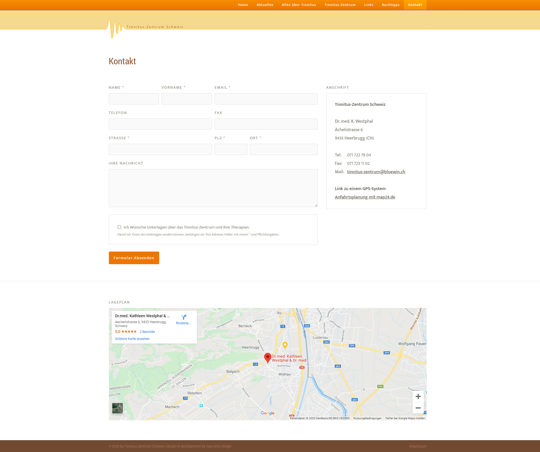Click the tinnitus-zentrum@bluewin.ch email link
Screen dimensions: 540x452
[376, 172]
